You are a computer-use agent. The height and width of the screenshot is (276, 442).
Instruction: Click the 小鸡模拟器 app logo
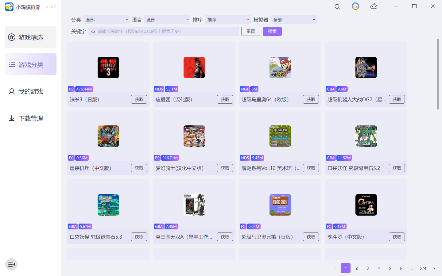click(x=9, y=7)
